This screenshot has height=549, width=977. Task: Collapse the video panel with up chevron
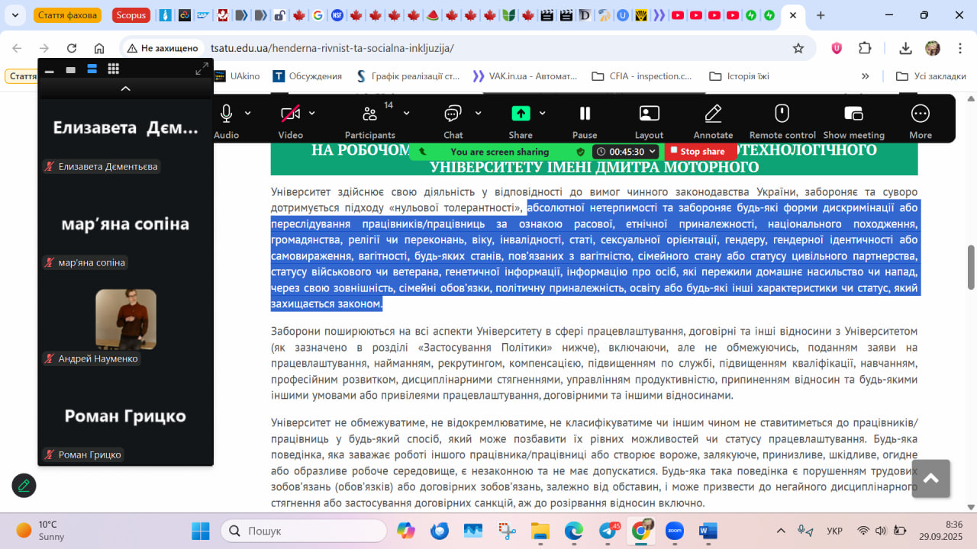[x=126, y=88]
